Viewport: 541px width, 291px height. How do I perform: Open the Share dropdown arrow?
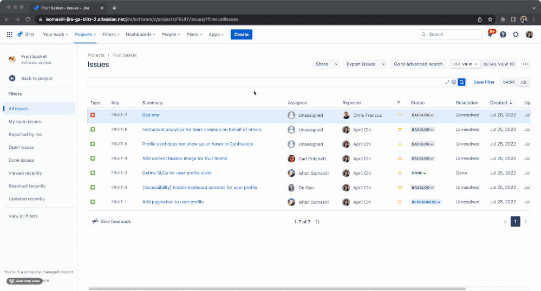(336, 64)
